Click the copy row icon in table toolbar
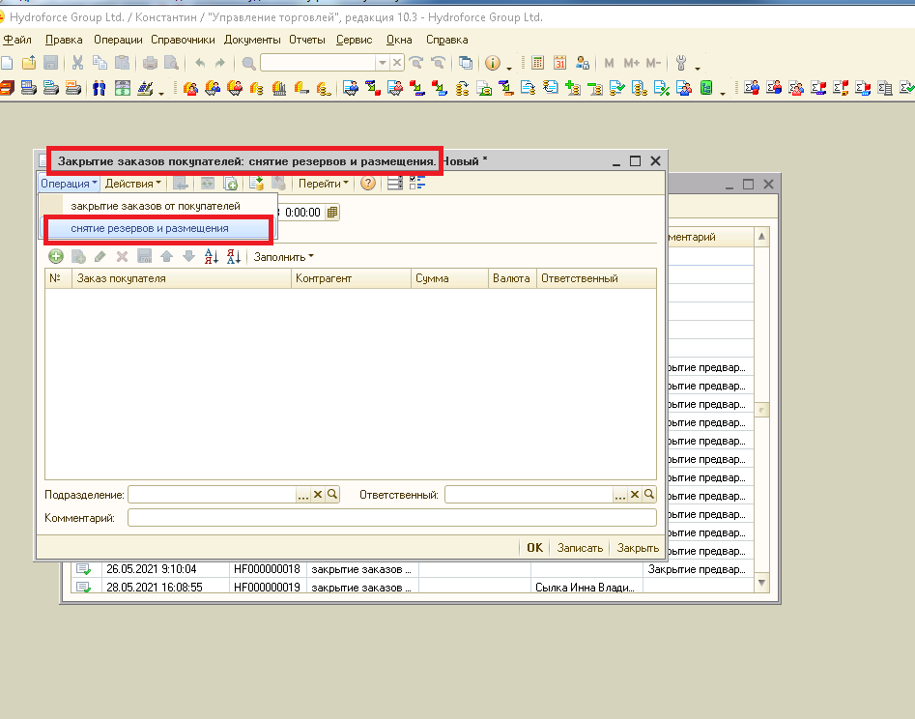Image resolution: width=915 pixels, height=719 pixels. [78, 256]
